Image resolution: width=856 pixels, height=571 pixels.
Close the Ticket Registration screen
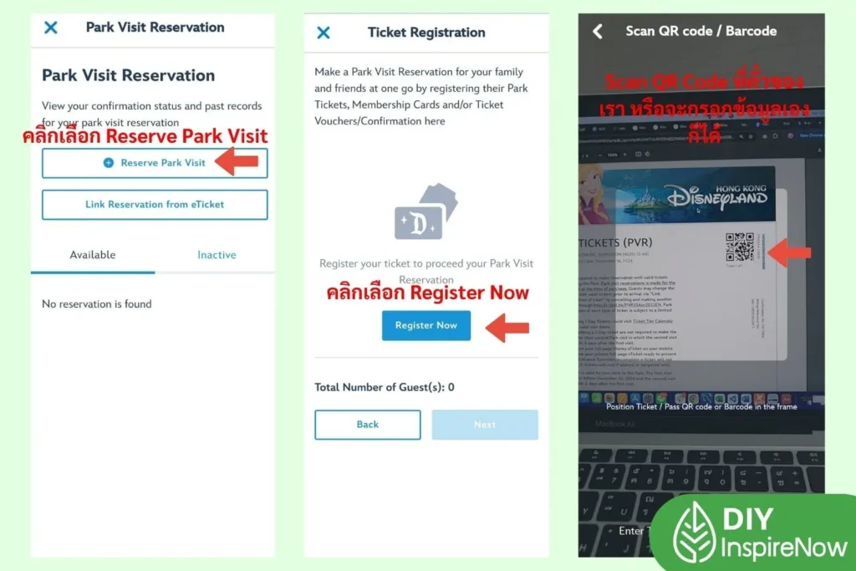[x=324, y=33]
